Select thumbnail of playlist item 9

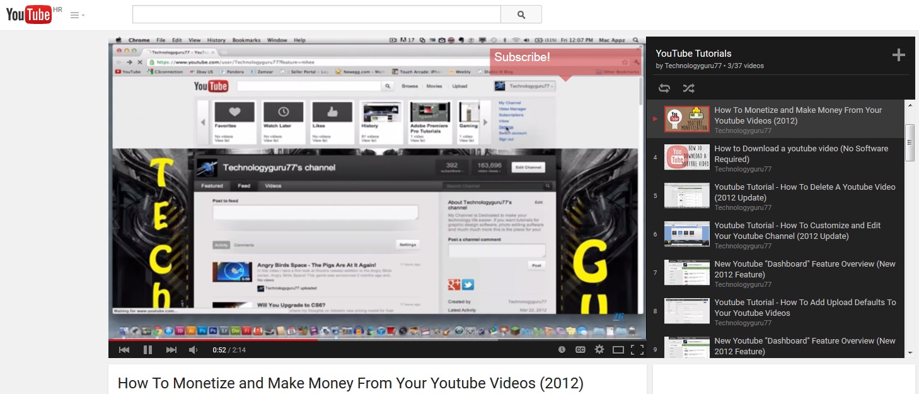tap(687, 347)
